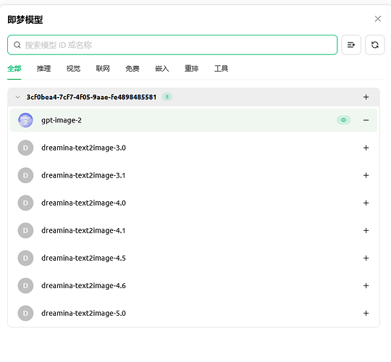Viewport: 391px width, 362px height.
Task: Click the vision eye tag on gpt-image-2
Action: (x=344, y=120)
